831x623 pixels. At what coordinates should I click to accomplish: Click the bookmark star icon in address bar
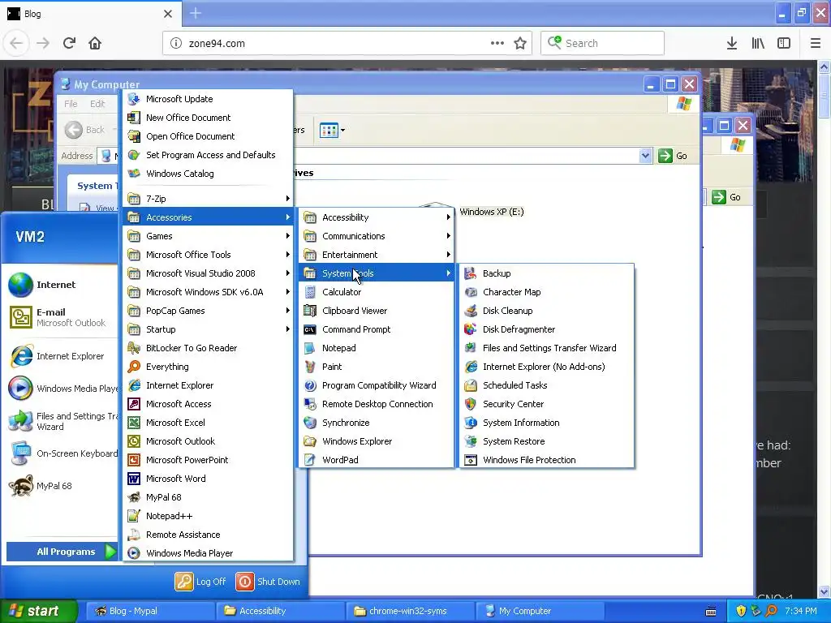(520, 44)
